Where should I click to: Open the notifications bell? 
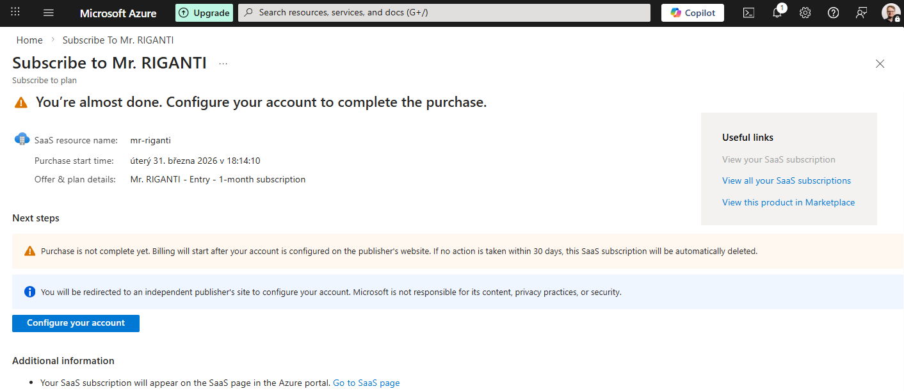click(x=777, y=13)
